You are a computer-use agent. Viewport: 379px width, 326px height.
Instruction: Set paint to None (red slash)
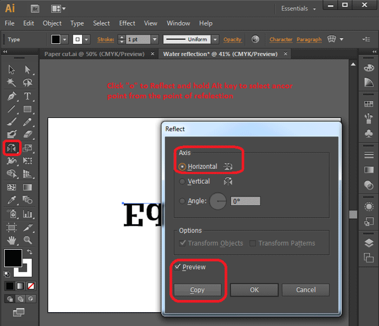tap(31, 286)
